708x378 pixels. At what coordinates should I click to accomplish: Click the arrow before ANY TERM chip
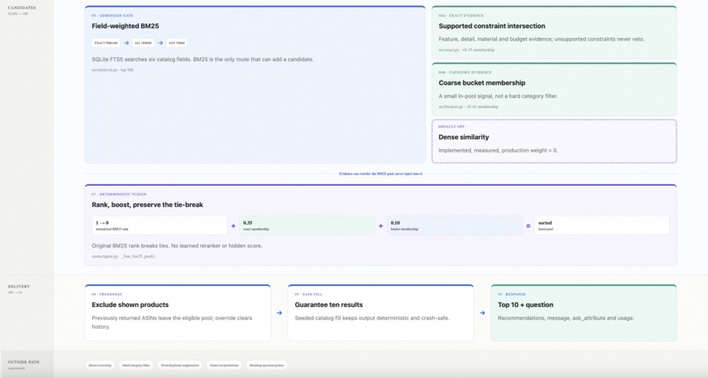coord(160,43)
